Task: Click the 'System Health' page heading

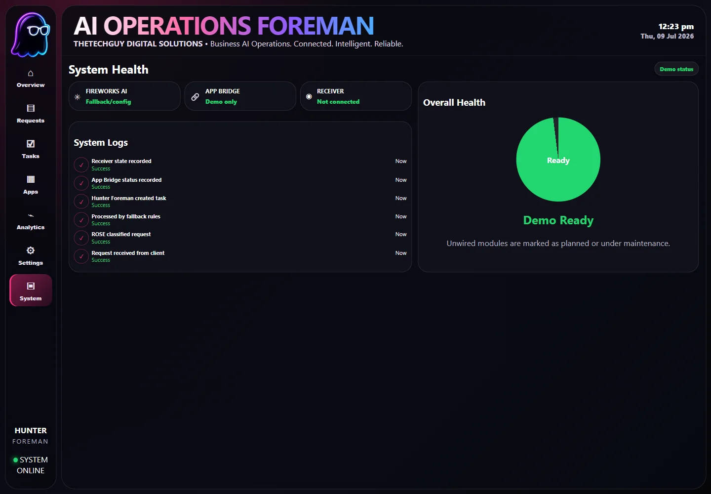Action: pyautogui.click(x=108, y=70)
